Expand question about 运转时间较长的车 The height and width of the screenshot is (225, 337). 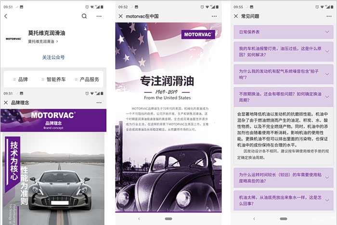284,178
